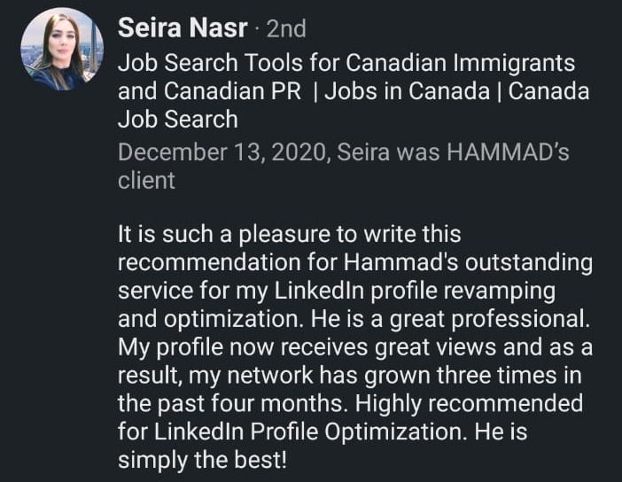622x482 pixels.
Task: Click 'He is a great professional' sentence
Action: (x=450, y=319)
